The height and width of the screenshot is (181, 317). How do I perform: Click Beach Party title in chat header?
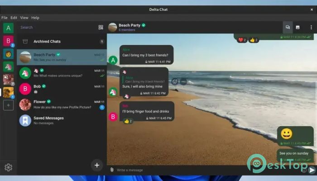[130, 25]
